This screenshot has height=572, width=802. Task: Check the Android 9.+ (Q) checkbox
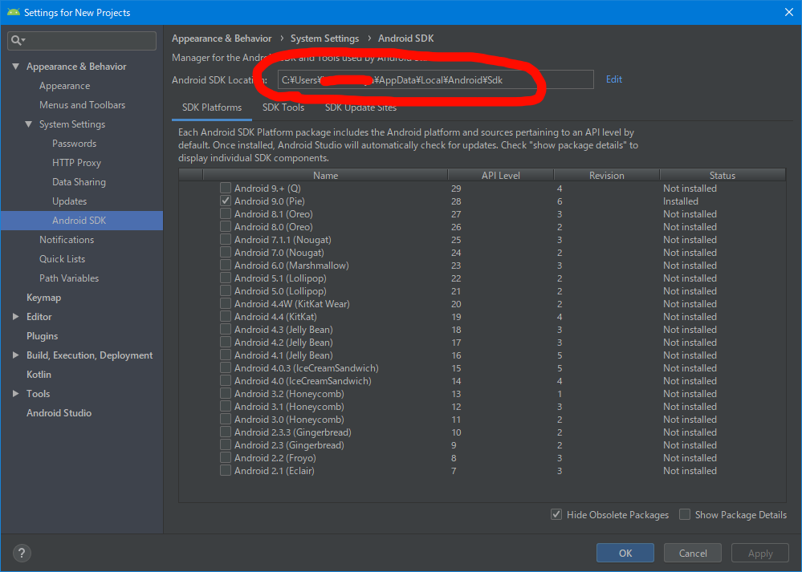coord(226,188)
